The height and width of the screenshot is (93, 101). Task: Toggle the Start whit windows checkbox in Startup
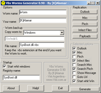(4, 66)
